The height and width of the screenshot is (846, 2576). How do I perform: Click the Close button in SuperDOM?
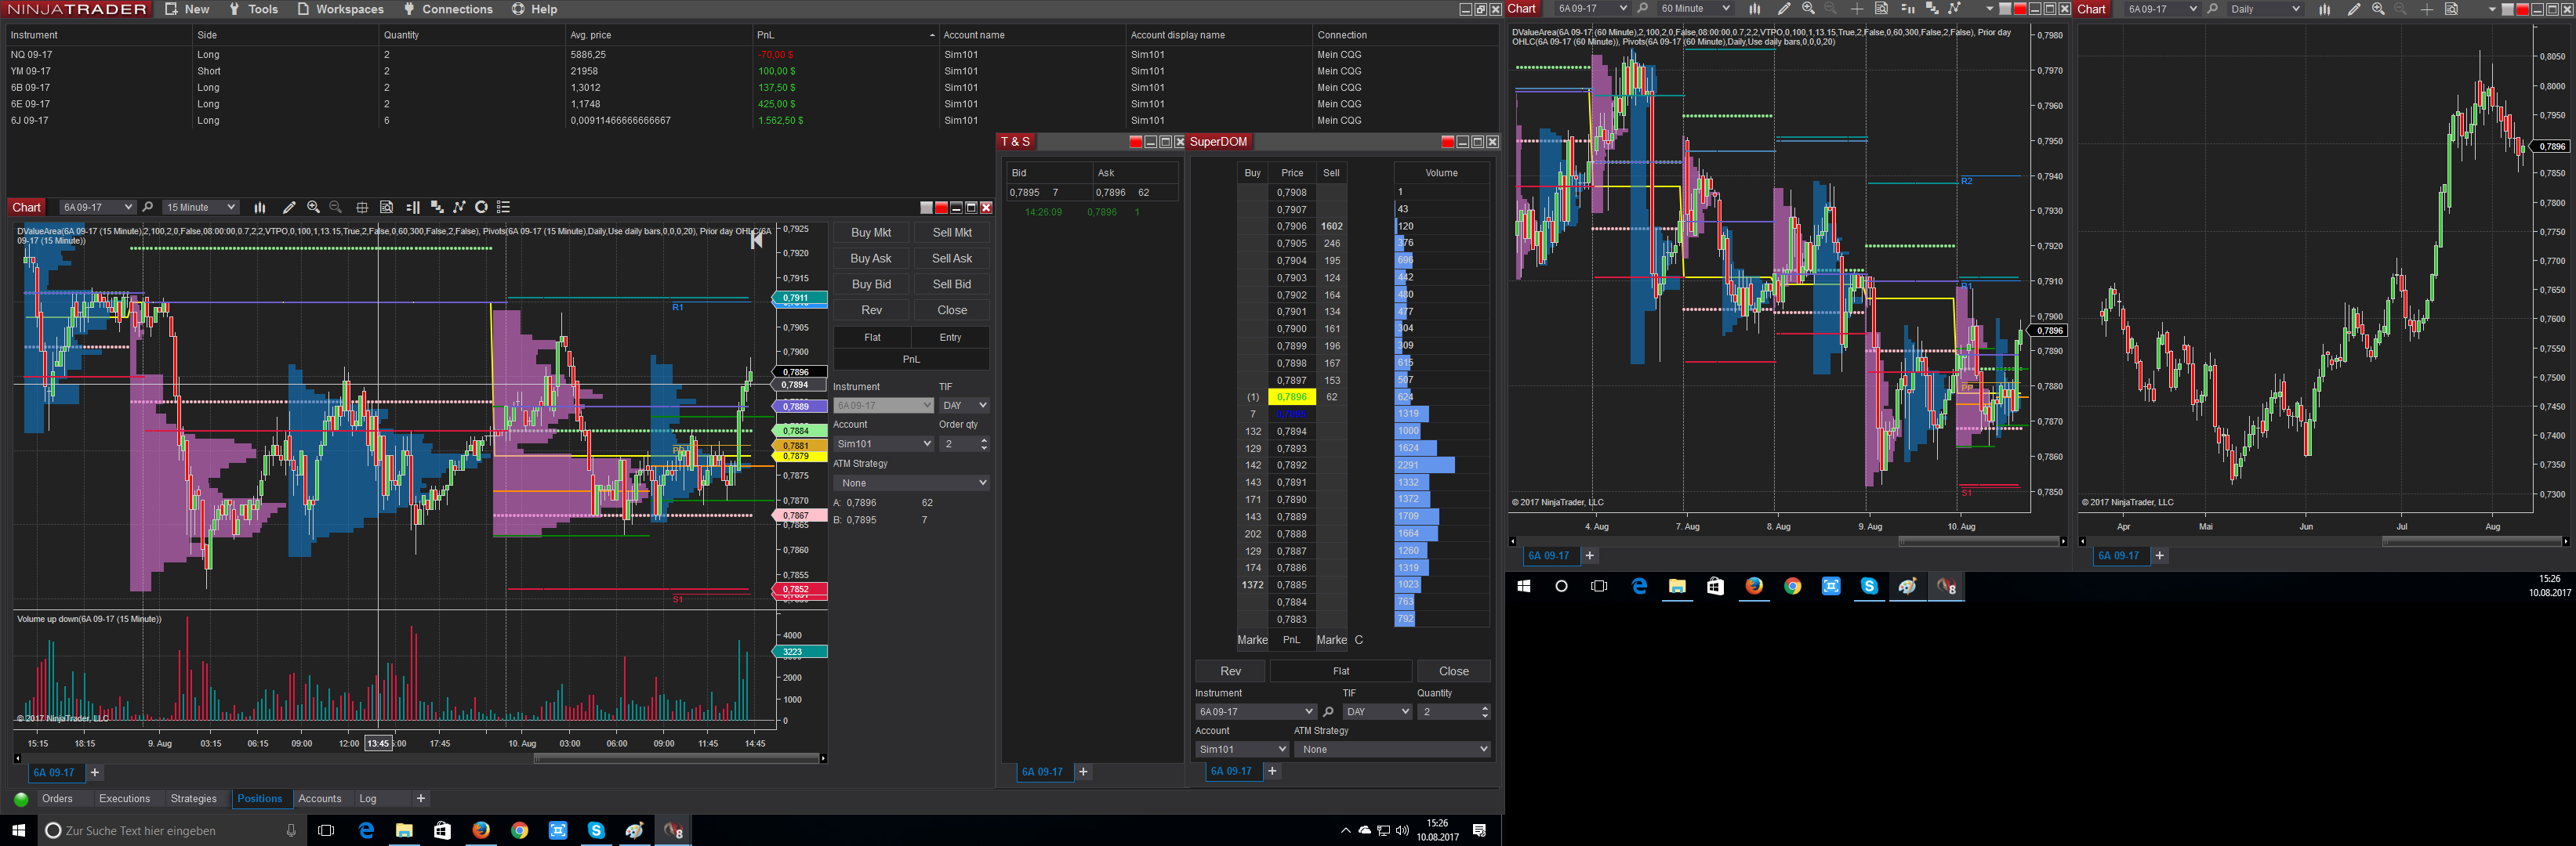[1454, 671]
